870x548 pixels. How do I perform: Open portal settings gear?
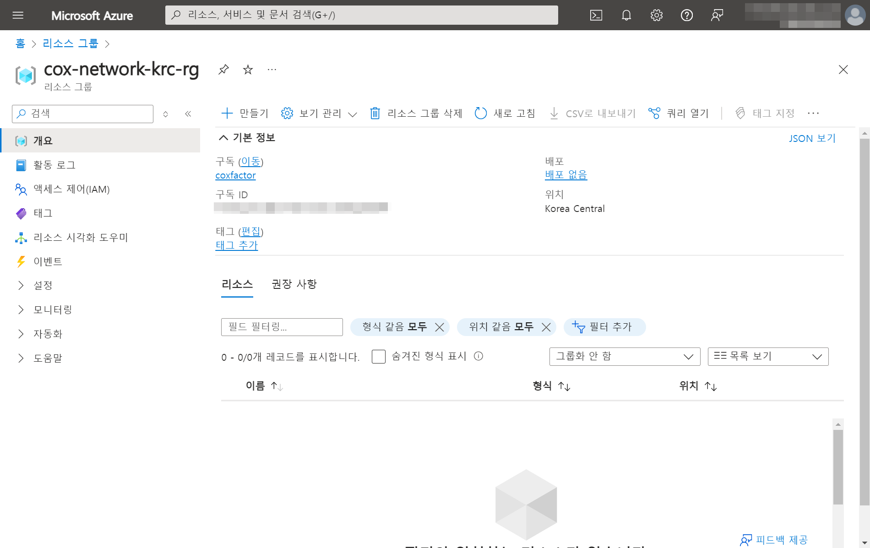656,15
